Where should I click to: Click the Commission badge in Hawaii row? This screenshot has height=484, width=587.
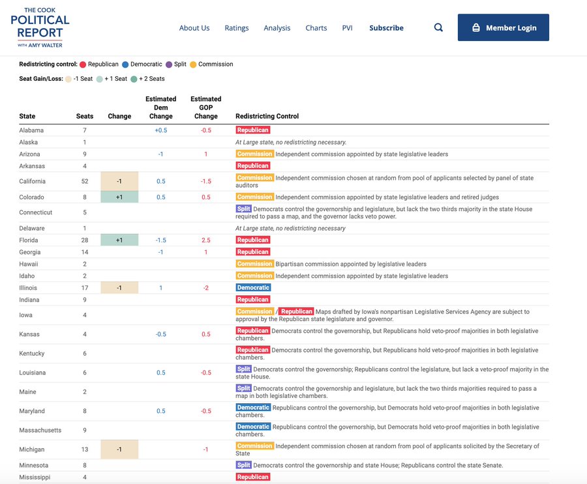click(254, 264)
